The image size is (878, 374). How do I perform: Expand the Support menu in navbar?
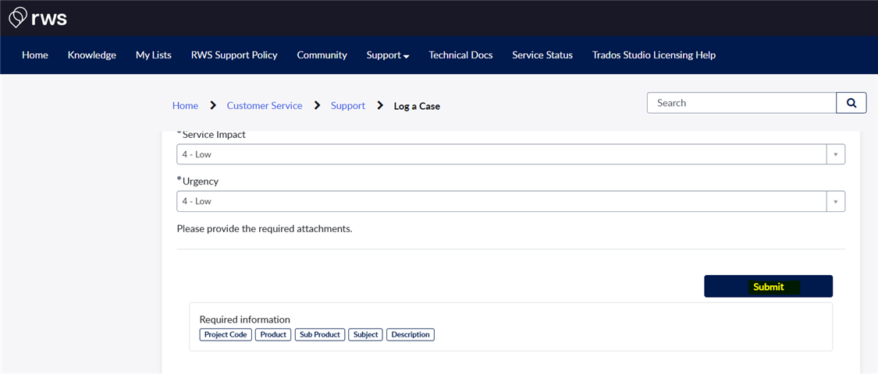[388, 55]
